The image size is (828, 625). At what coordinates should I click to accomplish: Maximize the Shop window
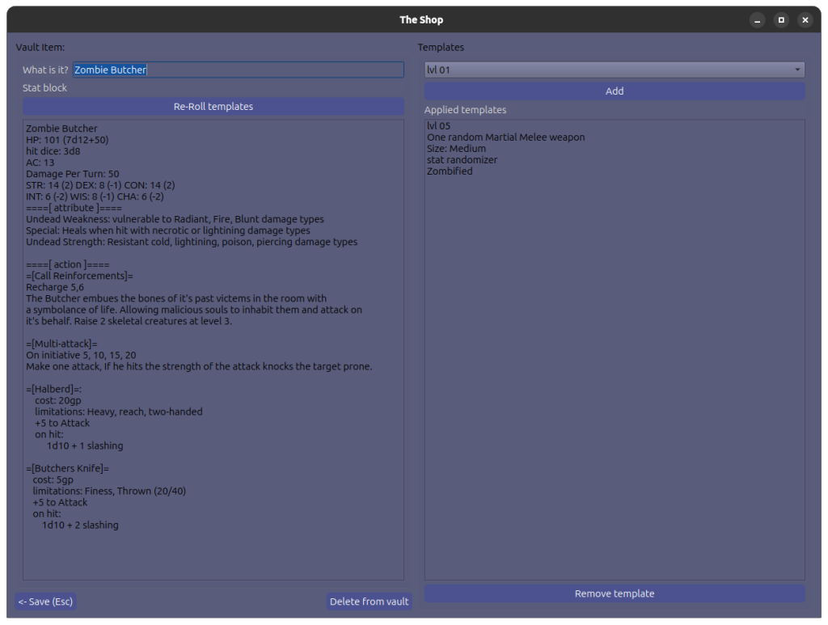pyautogui.click(x=781, y=20)
